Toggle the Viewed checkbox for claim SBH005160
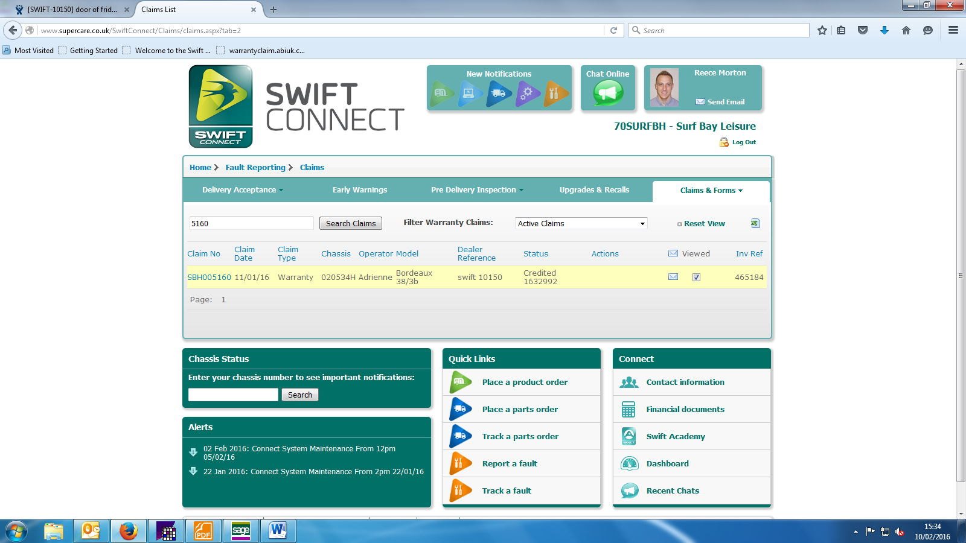The image size is (966, 543). pyautogui.click(x=696, y=278)
